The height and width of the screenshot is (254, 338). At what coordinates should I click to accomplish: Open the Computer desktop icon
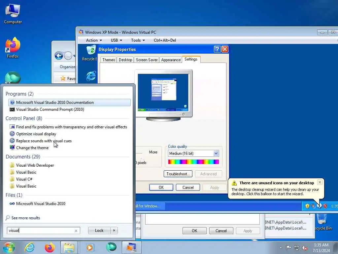[x=13, y=14]
